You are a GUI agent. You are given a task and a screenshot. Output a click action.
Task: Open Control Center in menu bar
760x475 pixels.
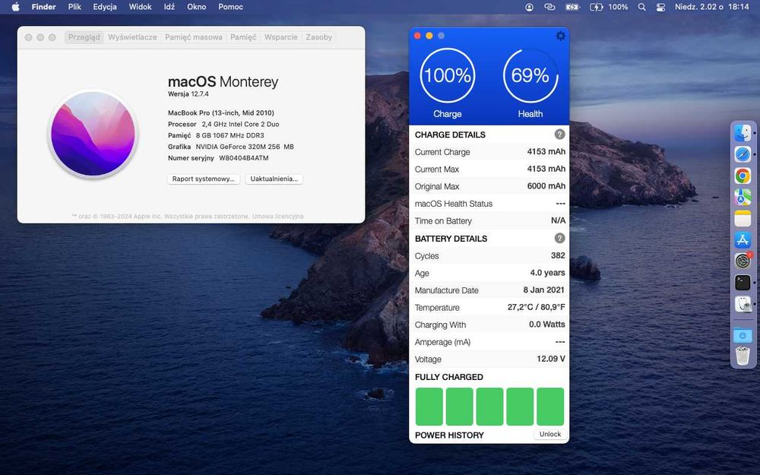click(x=660, y=8)
